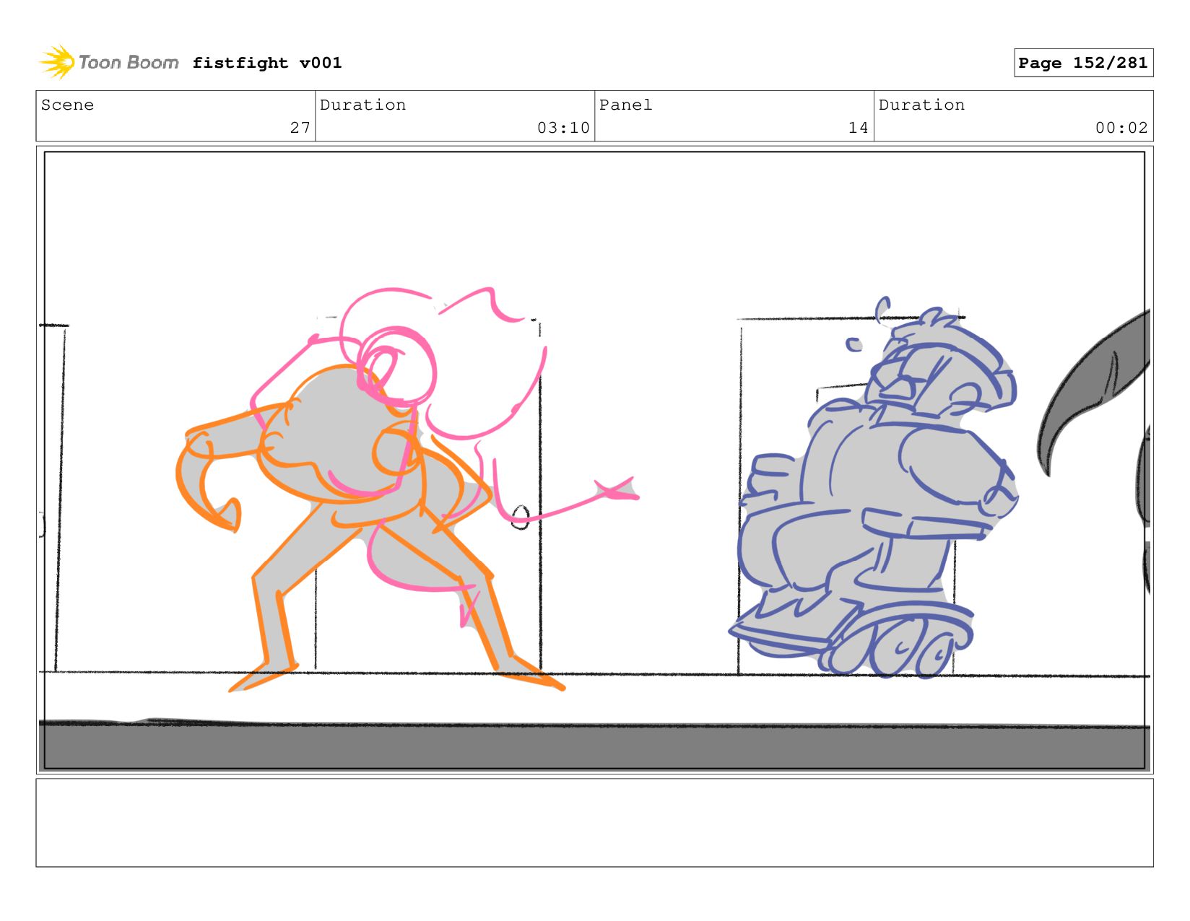1190x921 pixels.
Task: Click the empty notes box below the panel
Action: [594, 823]
